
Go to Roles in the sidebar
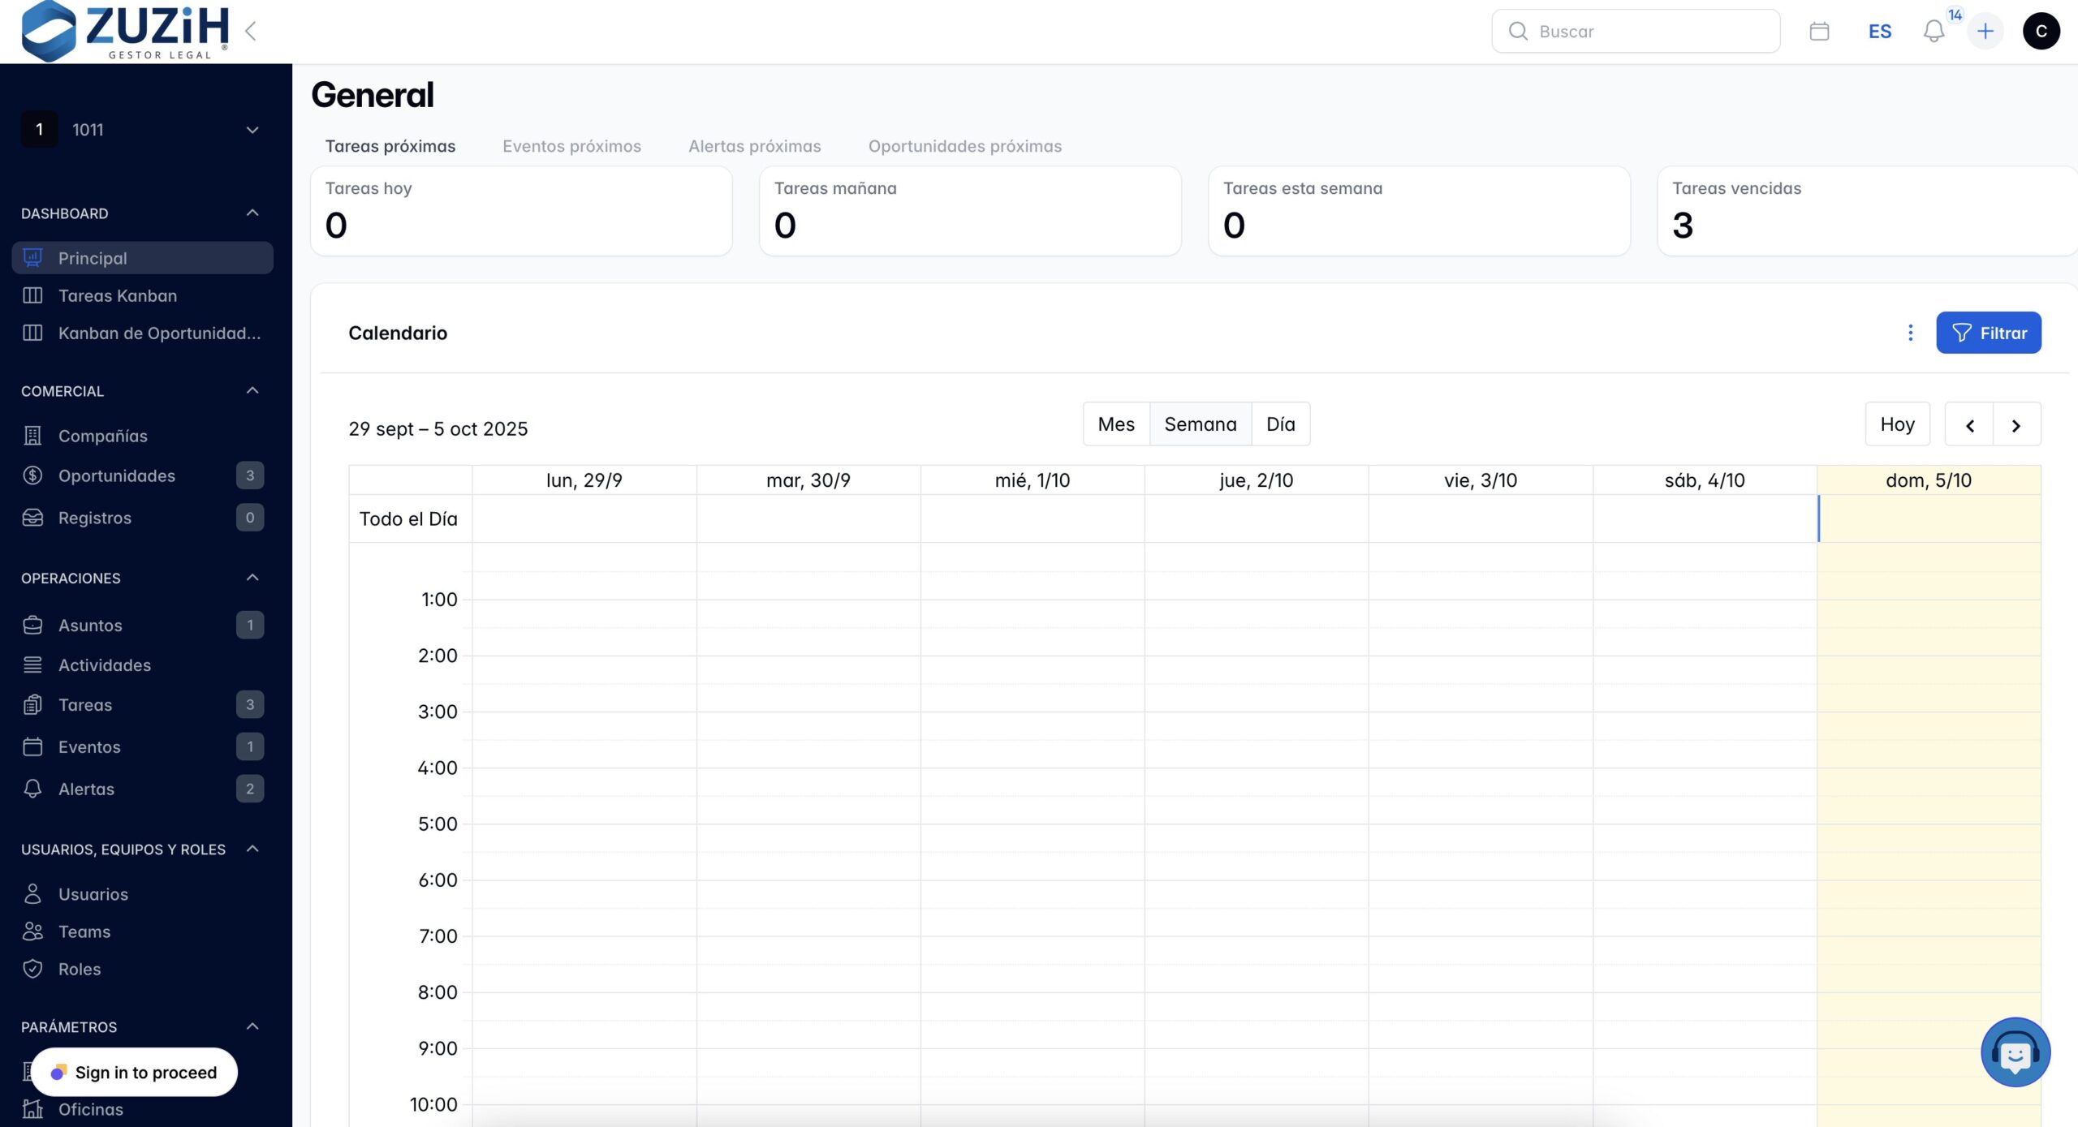click(x=80, y=969)
